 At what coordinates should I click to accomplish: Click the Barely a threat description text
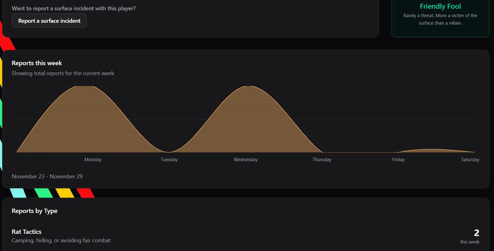pos(440,19)
